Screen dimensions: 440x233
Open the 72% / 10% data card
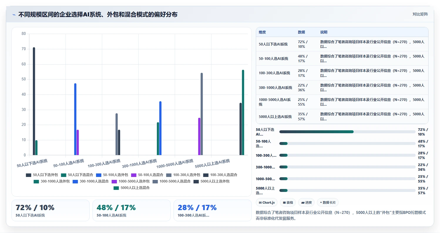tap(51, 210)
